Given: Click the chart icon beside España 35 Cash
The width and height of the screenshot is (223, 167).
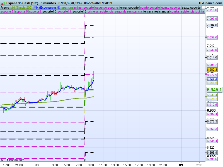Looking at the screenshot, I should (3, 3).
